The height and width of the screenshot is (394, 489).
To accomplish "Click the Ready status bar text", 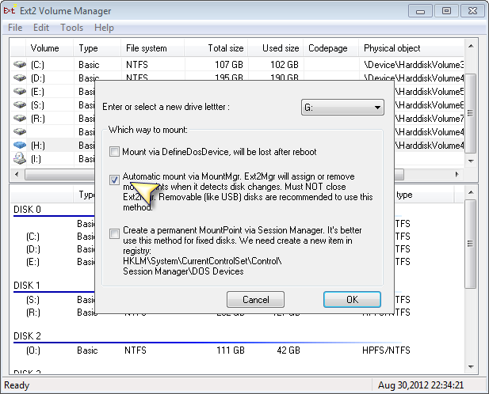I will click(17, 385).
